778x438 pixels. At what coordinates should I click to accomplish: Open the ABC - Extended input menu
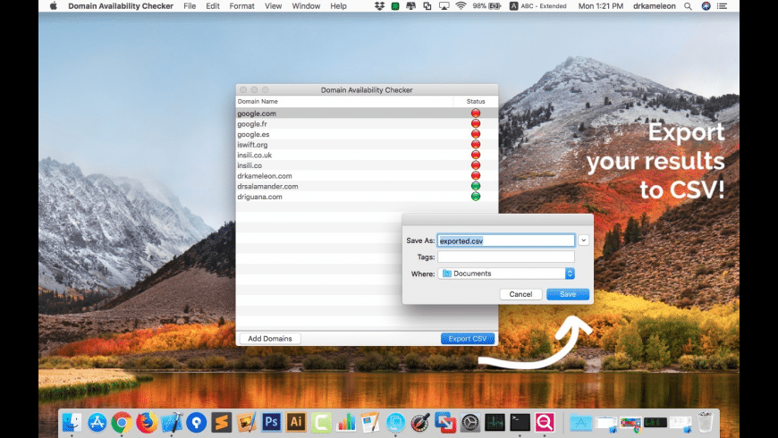537,6
